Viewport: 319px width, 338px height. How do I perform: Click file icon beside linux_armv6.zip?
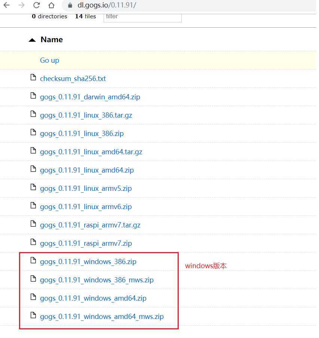tap(33, 205)
